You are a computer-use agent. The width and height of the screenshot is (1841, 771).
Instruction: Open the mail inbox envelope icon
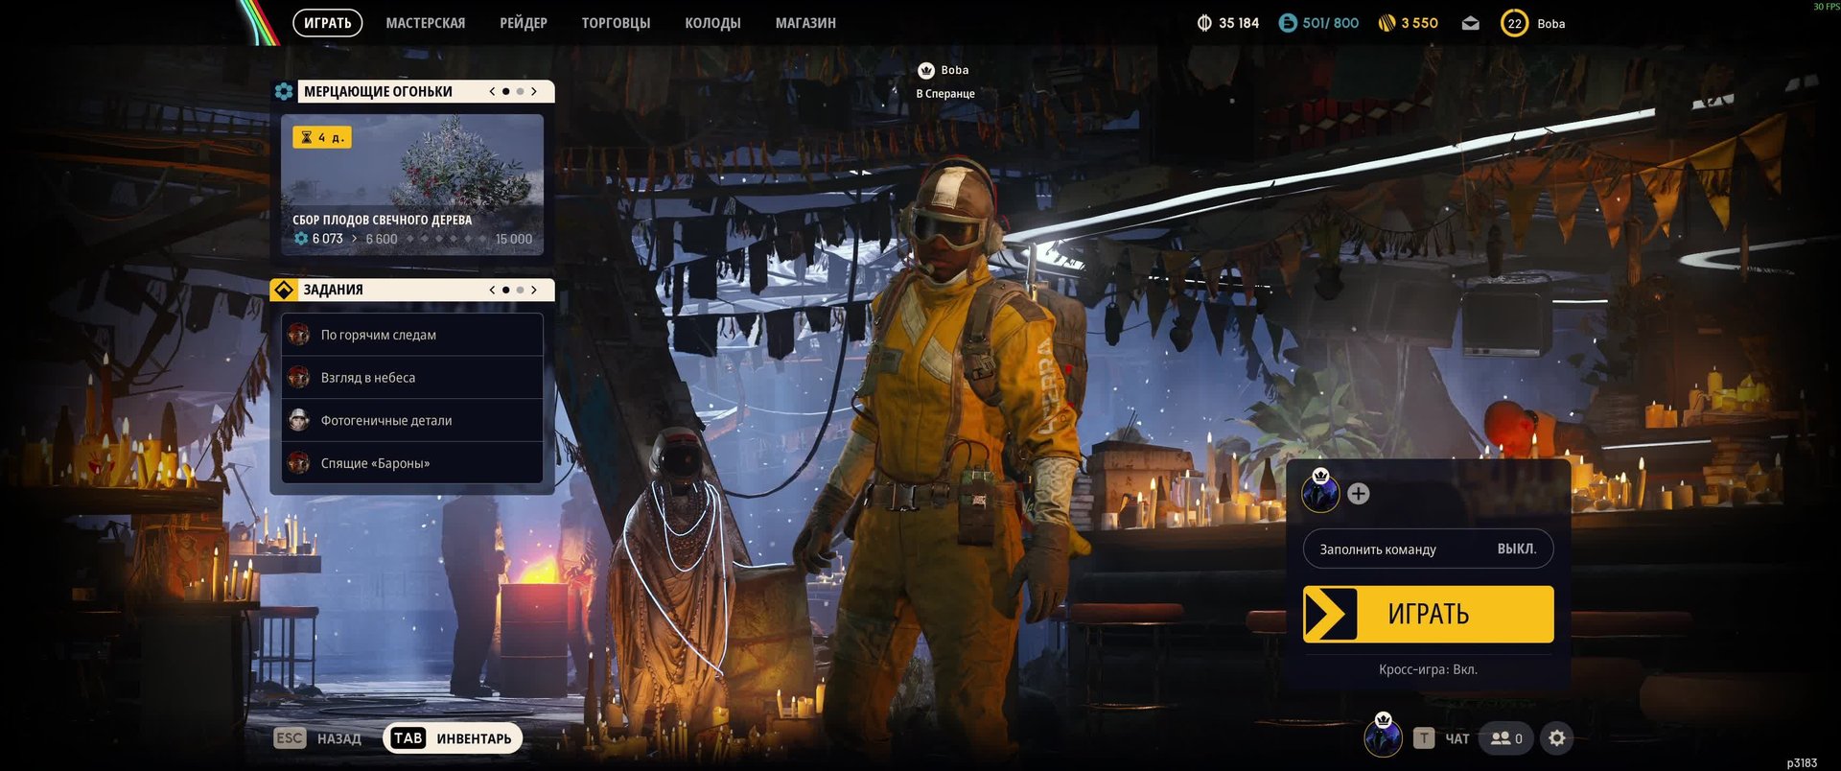(x=1470, y=24)
